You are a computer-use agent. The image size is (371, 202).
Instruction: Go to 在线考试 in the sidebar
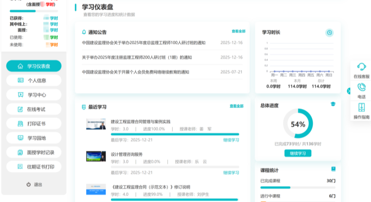pos(34,109)
